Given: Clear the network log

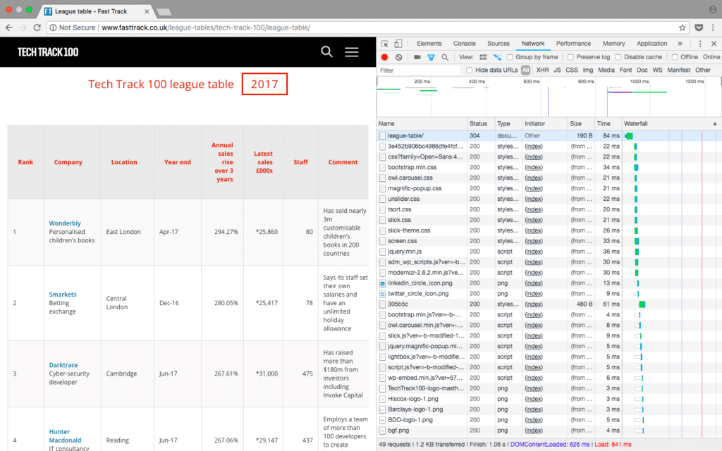Looking at the screenshot, I should (x=399, y=57).
